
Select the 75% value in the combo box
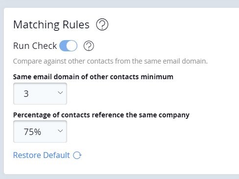coord(32,132)
